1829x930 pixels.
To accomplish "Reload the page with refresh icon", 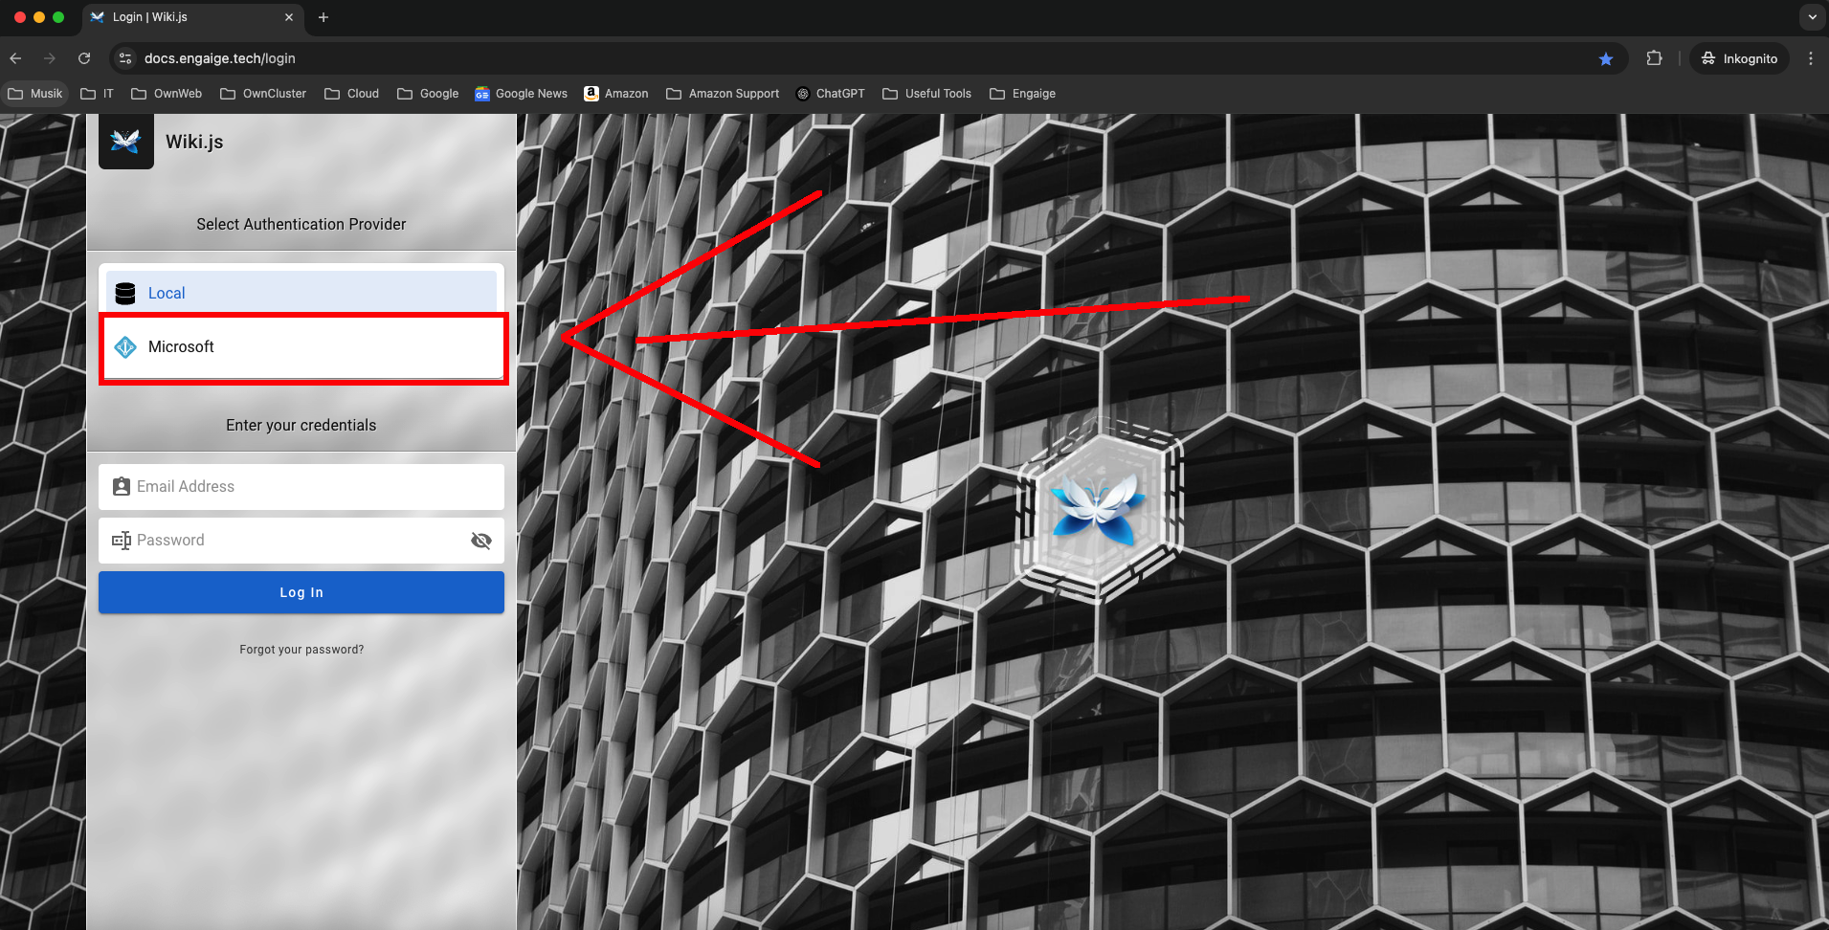I will point(84,58).
